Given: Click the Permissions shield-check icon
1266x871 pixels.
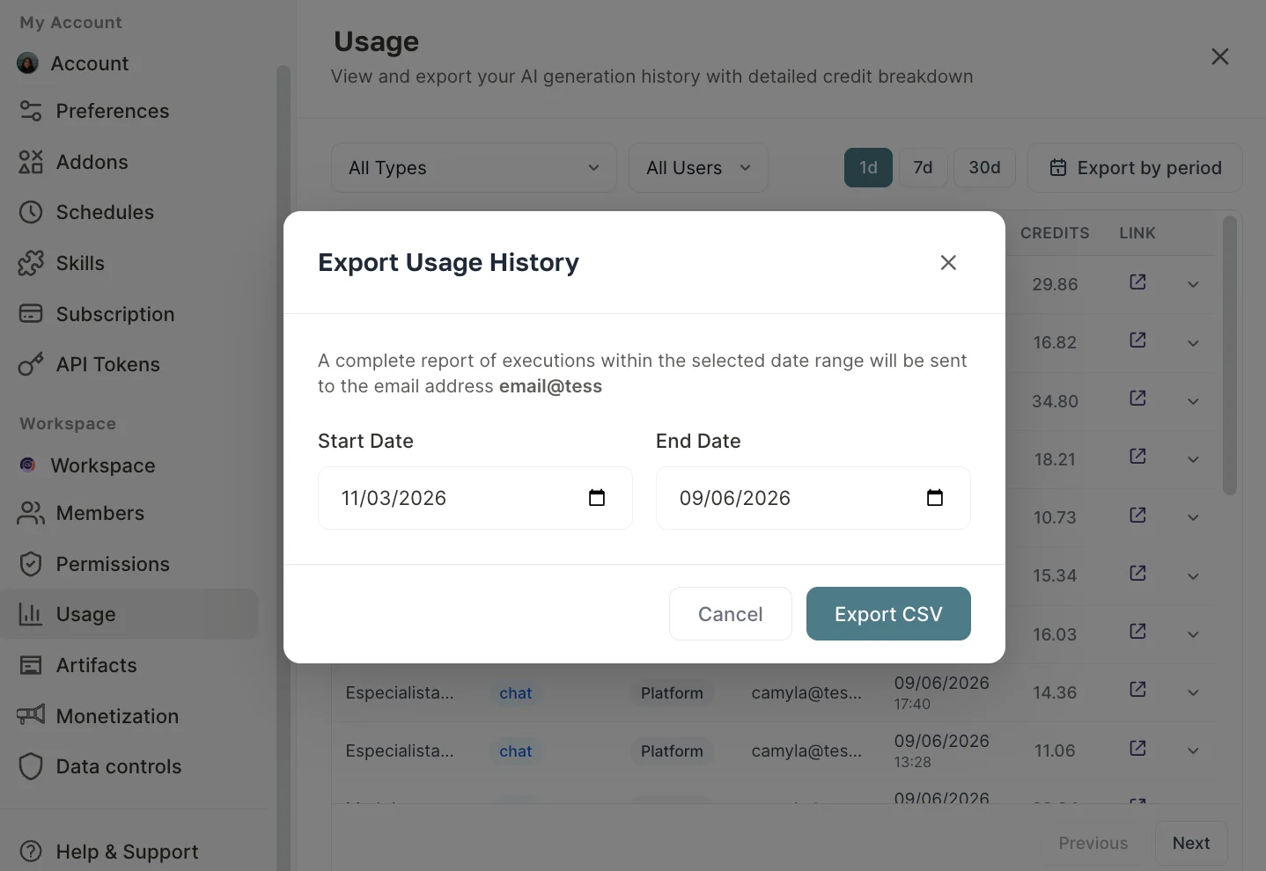Looking at the screenshot, I should tap(31, 564).
